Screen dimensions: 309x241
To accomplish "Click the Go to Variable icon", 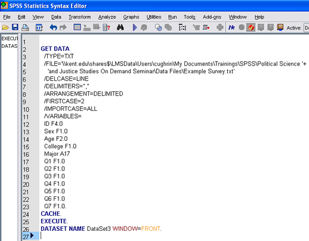I will pos(97,27).
